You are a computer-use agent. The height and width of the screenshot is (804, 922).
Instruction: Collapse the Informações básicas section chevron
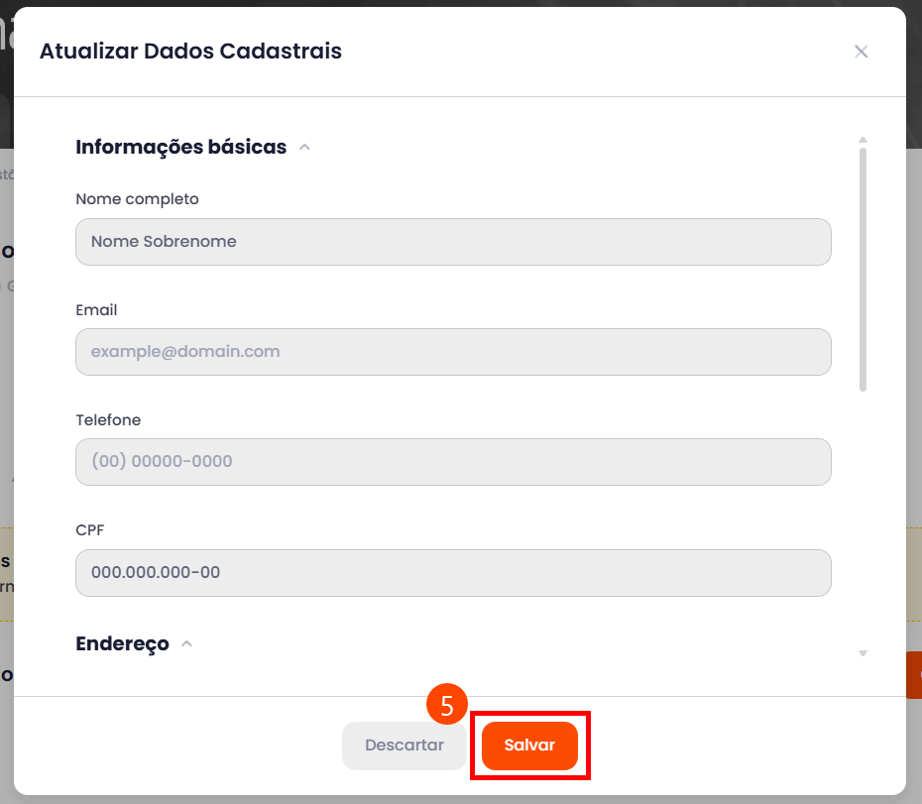pos(305,148)
